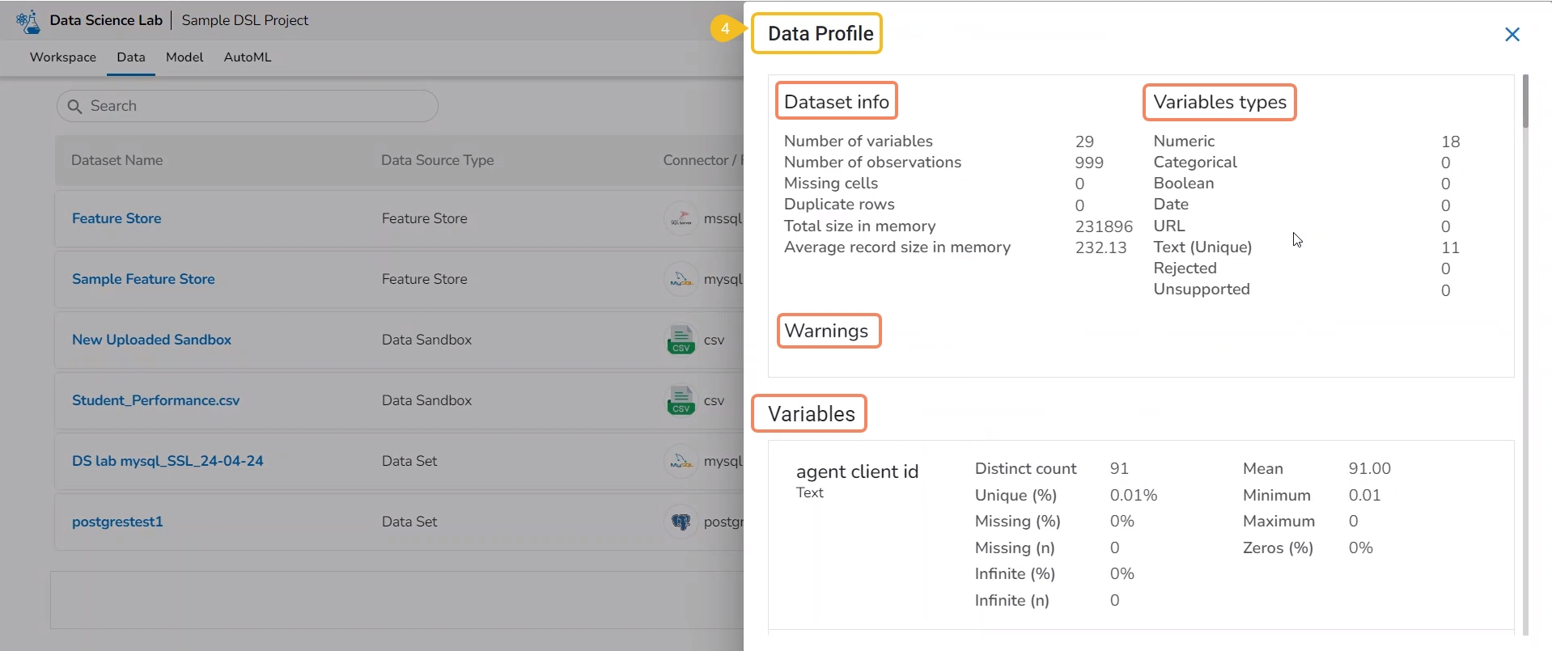Click the search magnifier icon
Screen dimensions: 1552x651
click(74, 107)
